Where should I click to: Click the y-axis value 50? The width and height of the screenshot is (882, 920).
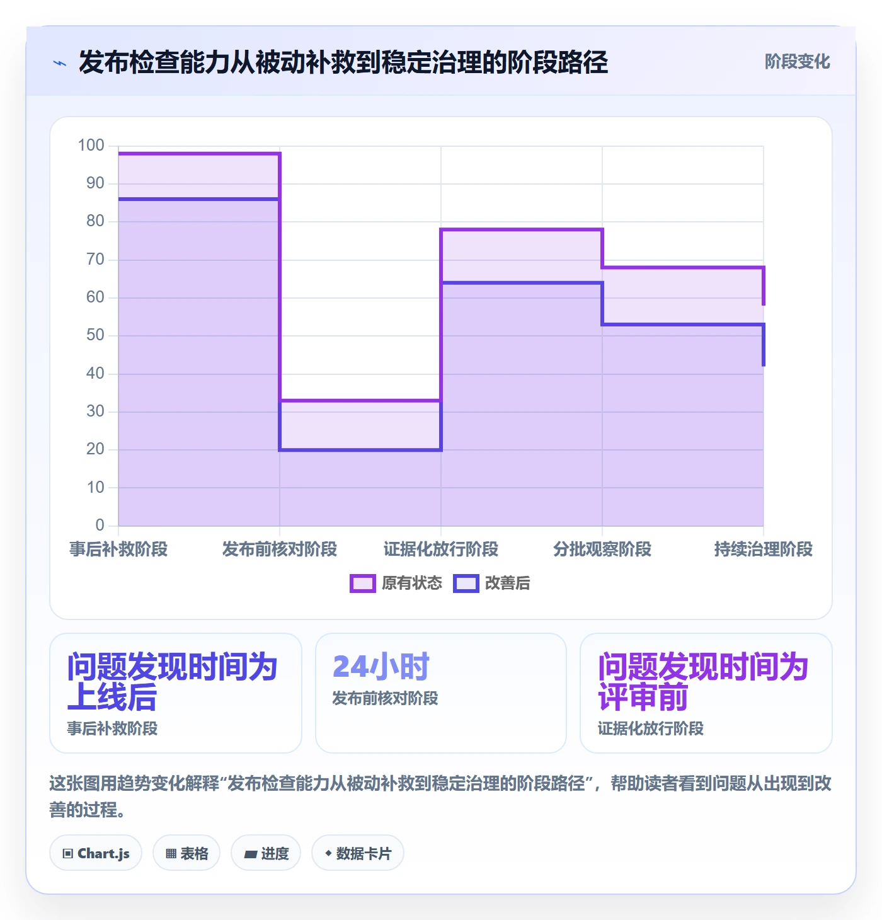95,335
